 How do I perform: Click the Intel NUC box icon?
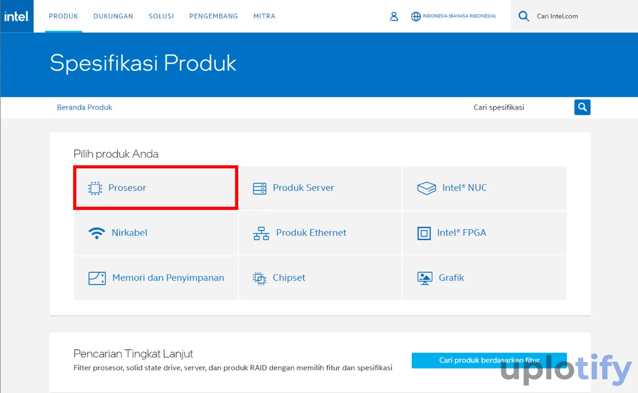pos(427,188)
